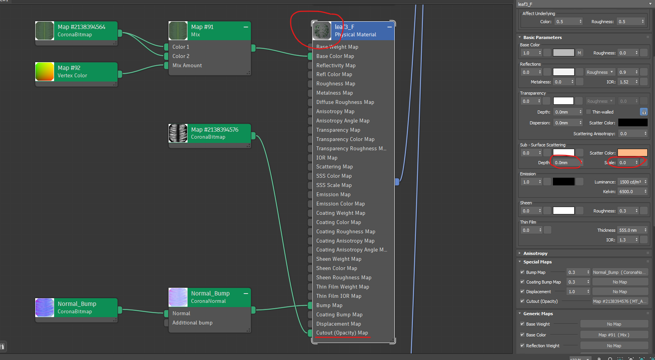Enable the Thin-walled checkbox
This screenshot has height=360, width=655.
point(588,112)
